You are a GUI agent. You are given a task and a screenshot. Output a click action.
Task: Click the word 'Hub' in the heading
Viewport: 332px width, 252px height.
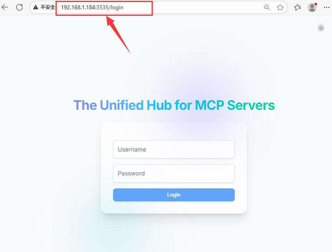159,105
